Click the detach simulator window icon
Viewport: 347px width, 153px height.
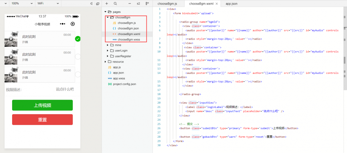click(x=98, y=3)
